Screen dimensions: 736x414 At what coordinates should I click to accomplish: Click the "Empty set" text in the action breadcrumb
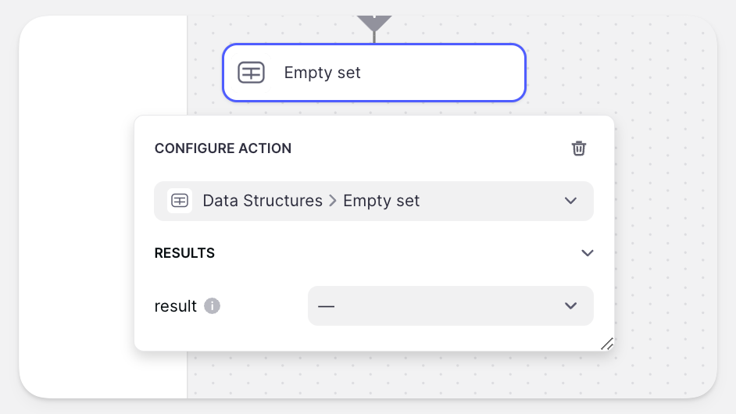coord(381,201)
